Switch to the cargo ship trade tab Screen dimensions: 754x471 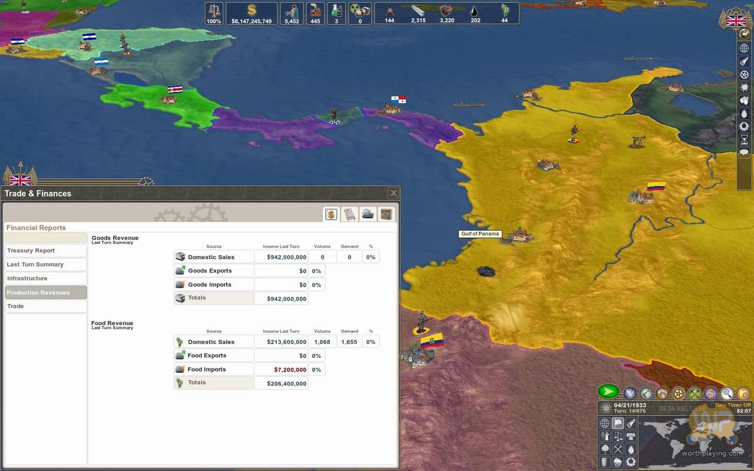[368, 214]
